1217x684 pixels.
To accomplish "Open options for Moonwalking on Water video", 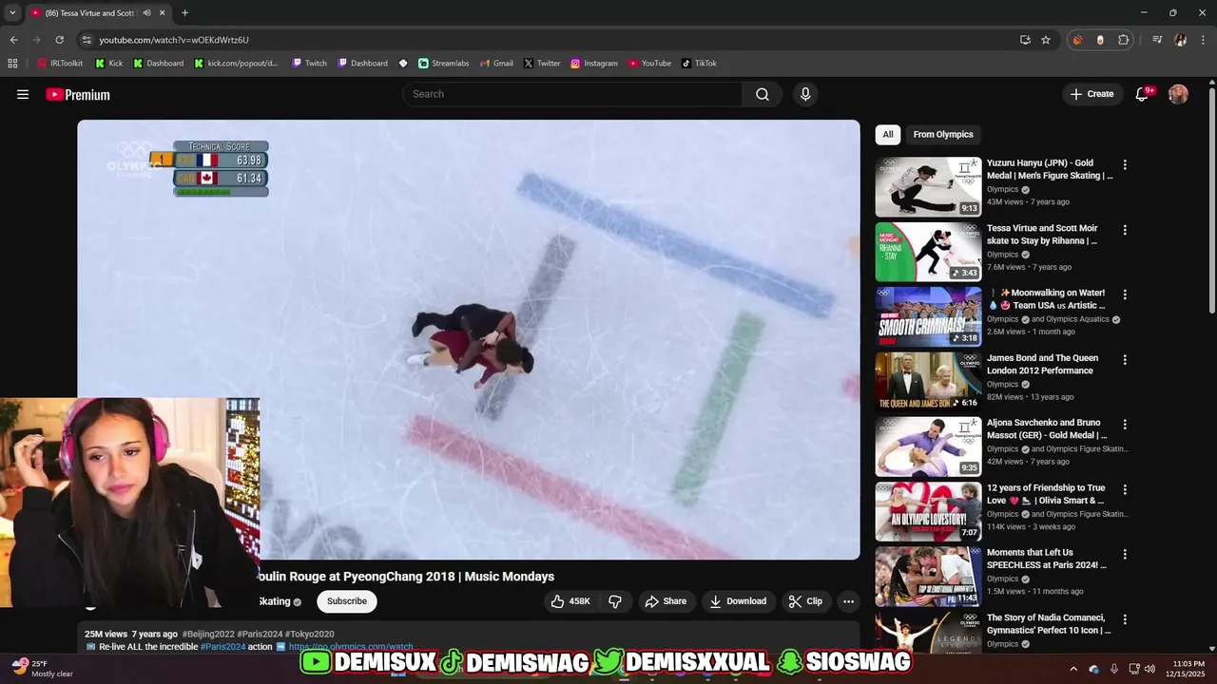I will pos(1125,294).
